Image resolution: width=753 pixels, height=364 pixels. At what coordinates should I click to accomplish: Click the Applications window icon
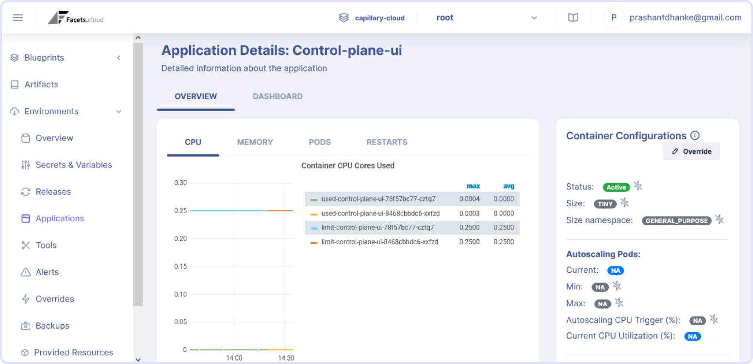(26, 218)
